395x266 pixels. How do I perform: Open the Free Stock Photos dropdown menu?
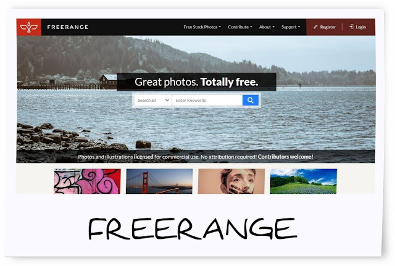(202, 27)
